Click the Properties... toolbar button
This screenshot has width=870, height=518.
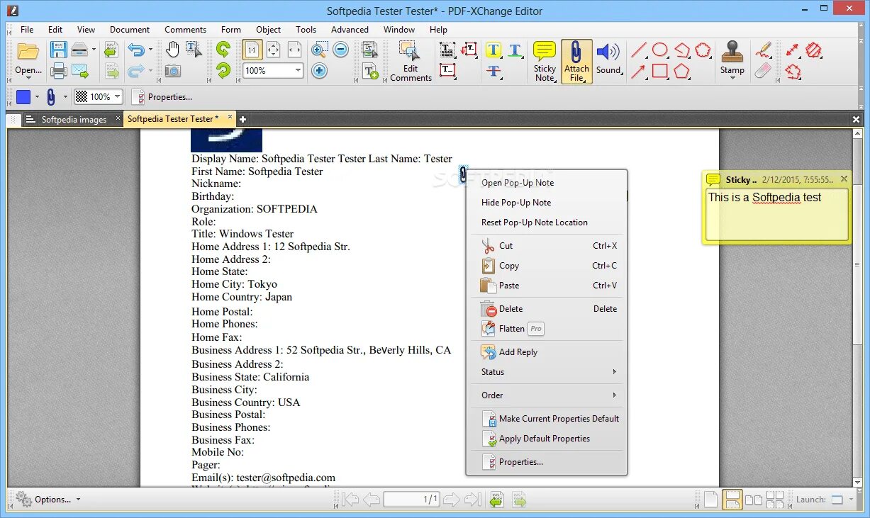click(x=163, y=97)
